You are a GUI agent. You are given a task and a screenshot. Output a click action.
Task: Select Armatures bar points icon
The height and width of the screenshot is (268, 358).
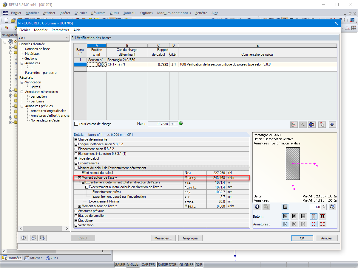point(314,224)
